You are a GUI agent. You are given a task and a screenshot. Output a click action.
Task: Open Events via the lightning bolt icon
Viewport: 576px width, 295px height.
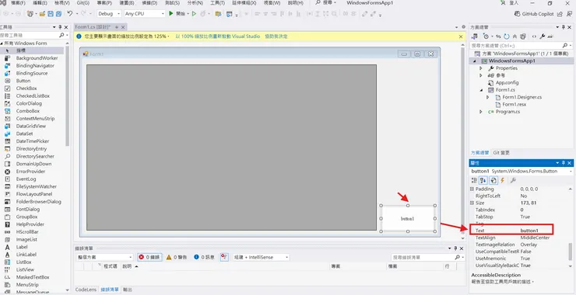[x=503, y=180]
